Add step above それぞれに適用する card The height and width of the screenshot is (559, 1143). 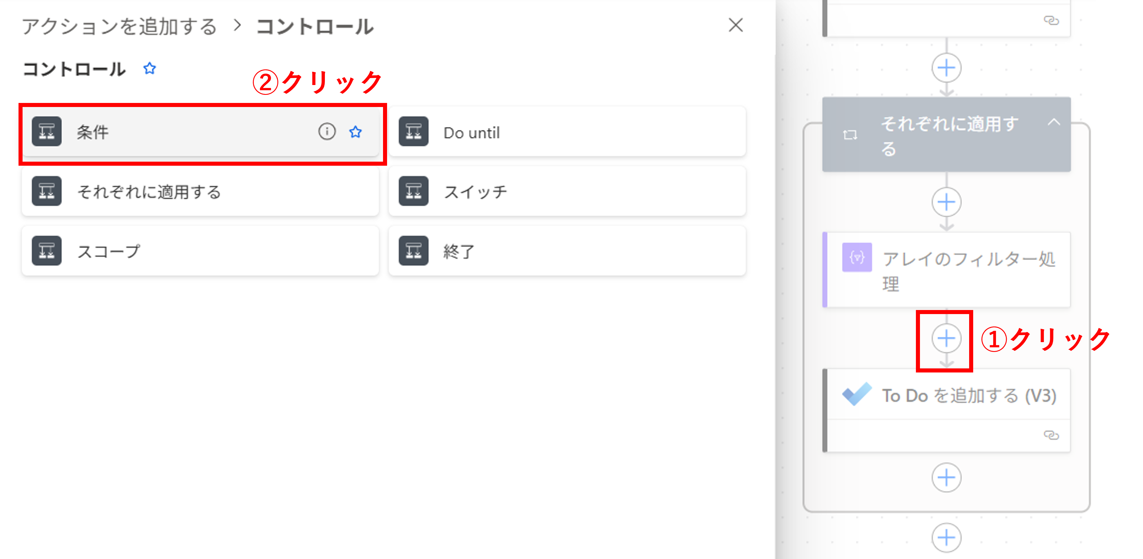coord(947,68)
